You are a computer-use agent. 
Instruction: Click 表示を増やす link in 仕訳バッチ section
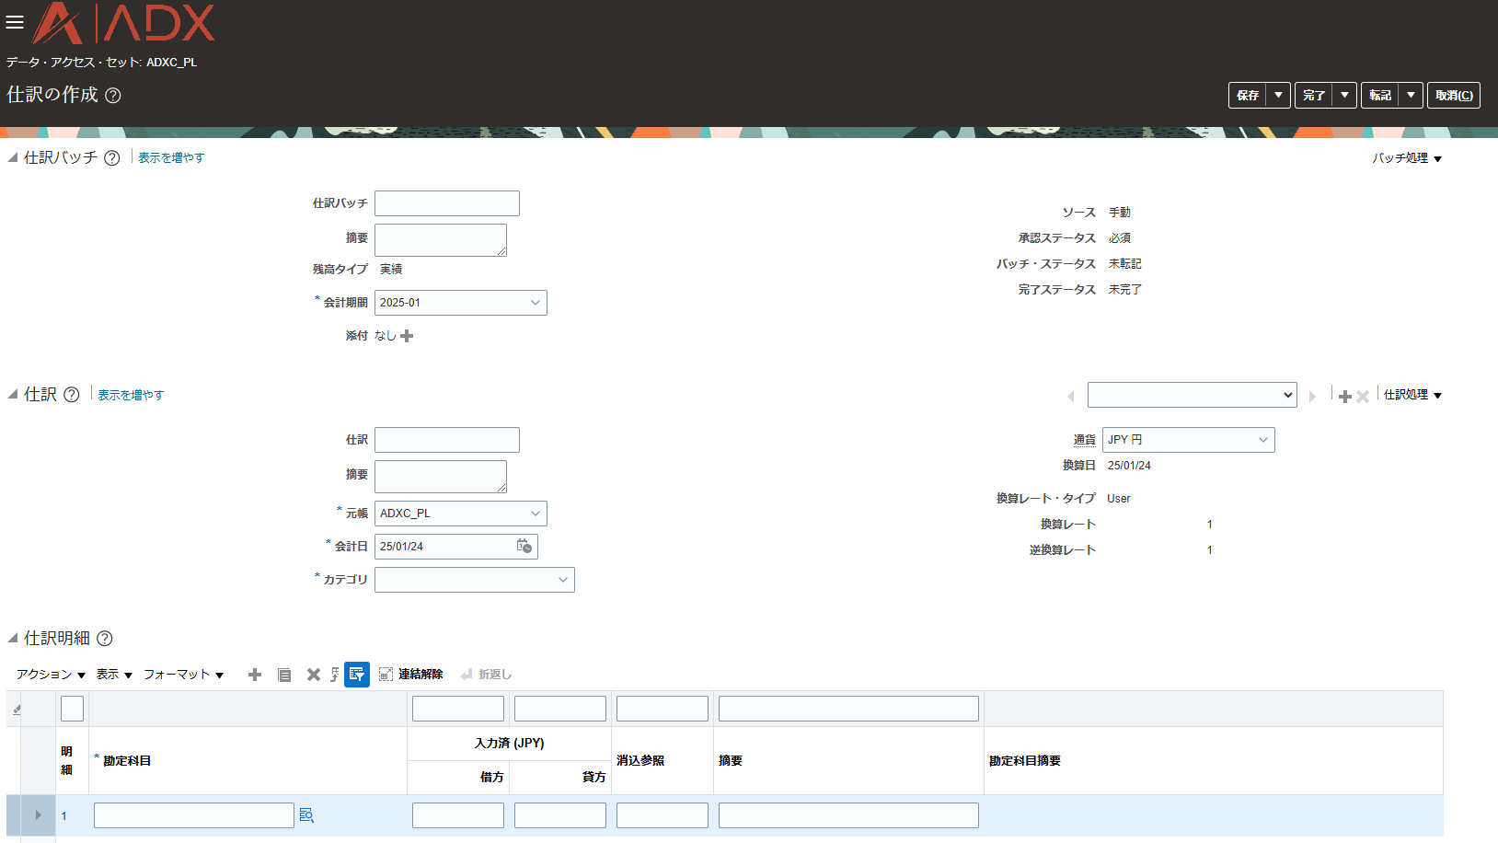(171, 158)
